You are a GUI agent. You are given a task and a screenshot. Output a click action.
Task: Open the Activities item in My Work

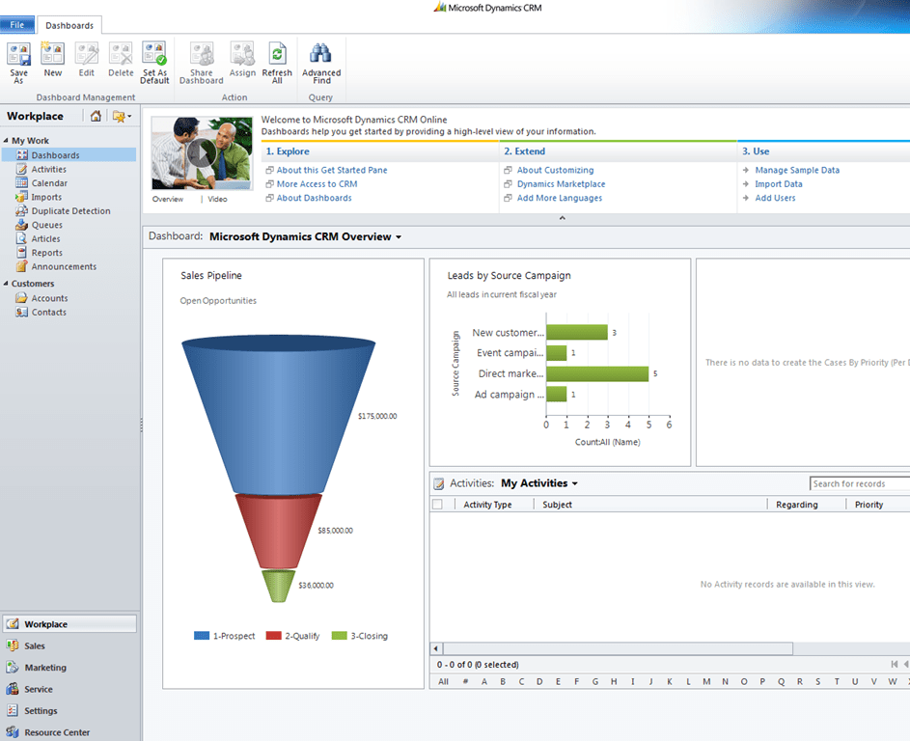(49, 170)
